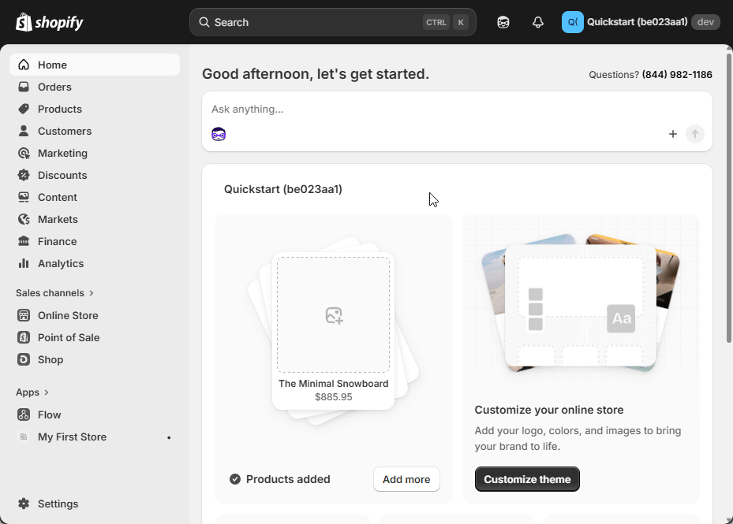Click the Add more button
Screen dimensions: 733x524
406,479
